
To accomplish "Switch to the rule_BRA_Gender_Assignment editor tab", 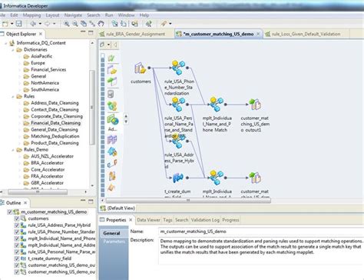I will tap(136, 34).
